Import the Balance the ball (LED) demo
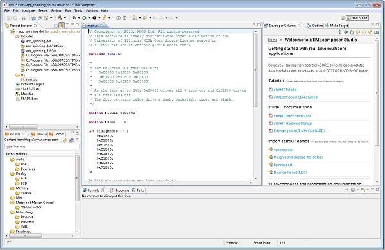 pos(290,172)
